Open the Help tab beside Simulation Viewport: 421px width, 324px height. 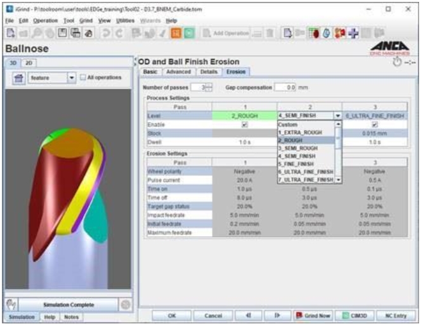(49, 317)
